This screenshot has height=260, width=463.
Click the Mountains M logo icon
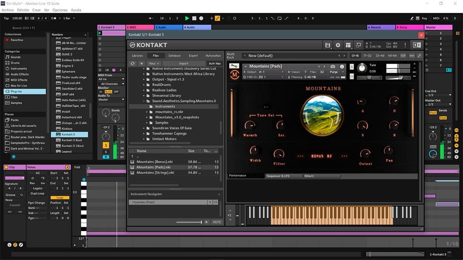coord(235,75)
